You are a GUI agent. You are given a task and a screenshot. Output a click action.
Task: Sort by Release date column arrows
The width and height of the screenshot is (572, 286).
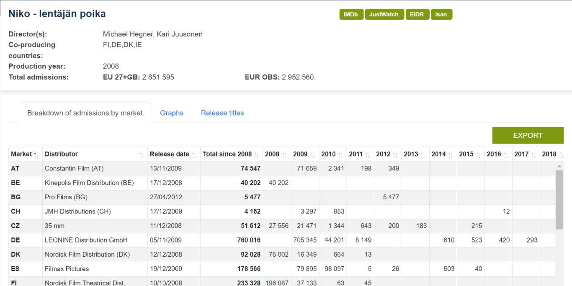[x=194, y=155]
